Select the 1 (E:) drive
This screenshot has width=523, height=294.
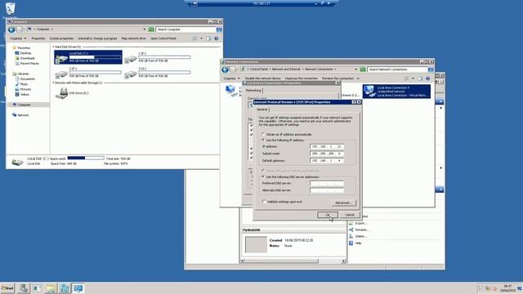tap(158, 57)
